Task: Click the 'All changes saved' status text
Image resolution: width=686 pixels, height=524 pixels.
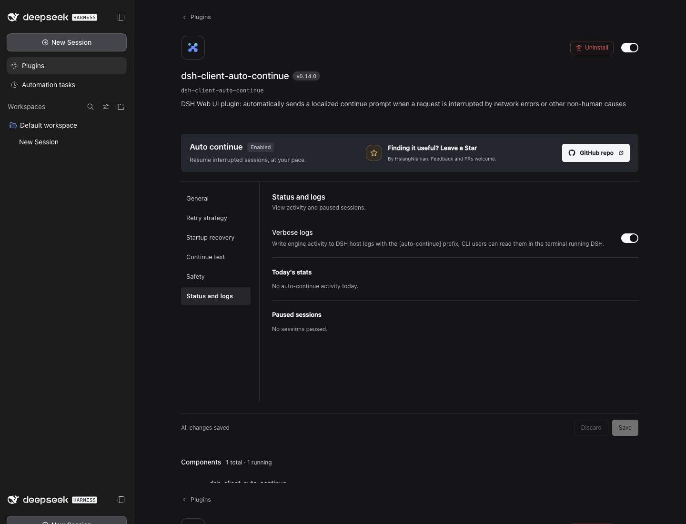Action: click(x=205, y=428)
